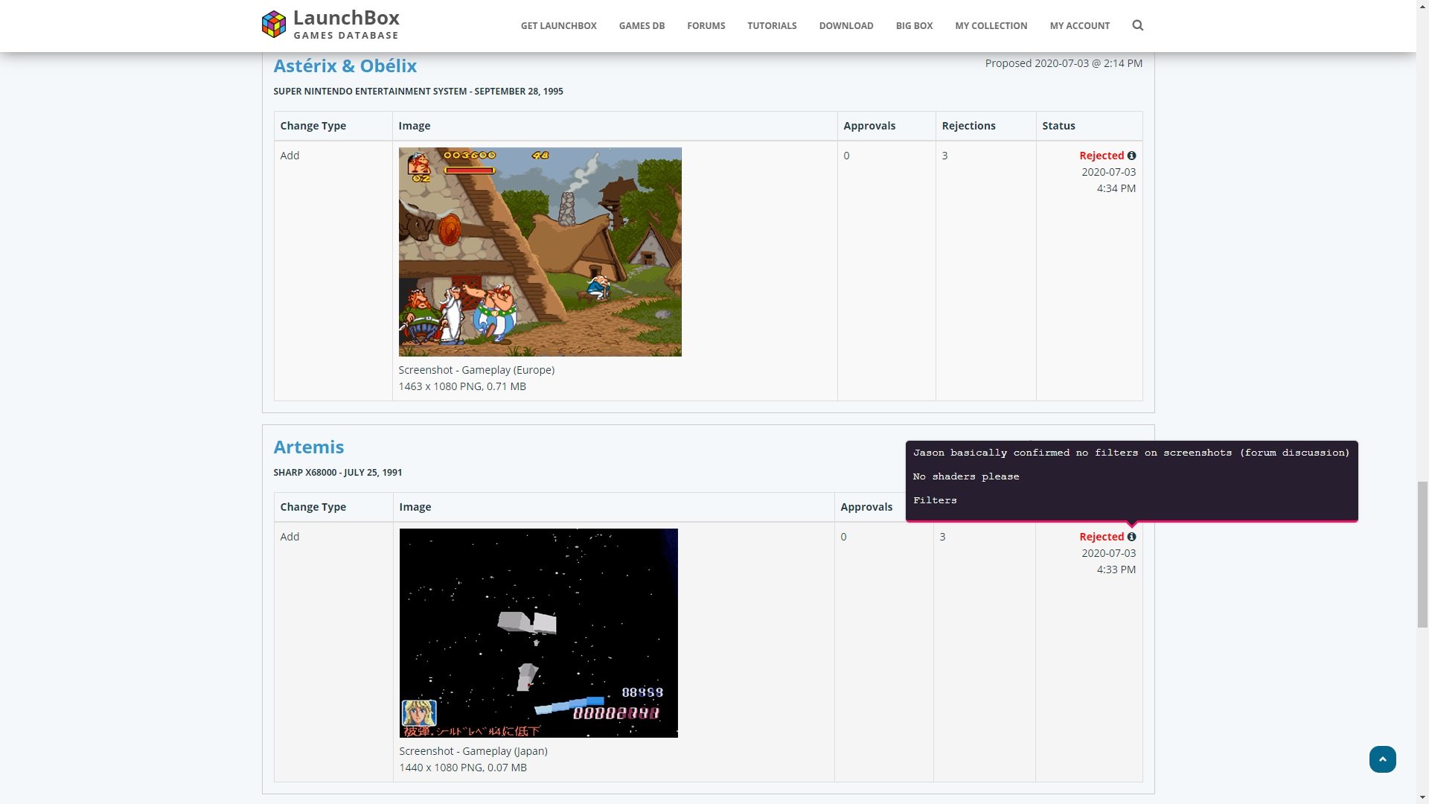This screenshot has width=1429, height=804.
Task: Click the vertical scrollbar thumb
Action: [x=1422, y=555]
